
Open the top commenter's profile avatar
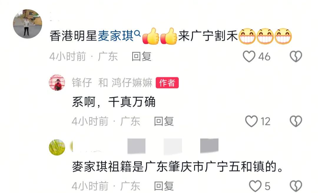point(28,24)
